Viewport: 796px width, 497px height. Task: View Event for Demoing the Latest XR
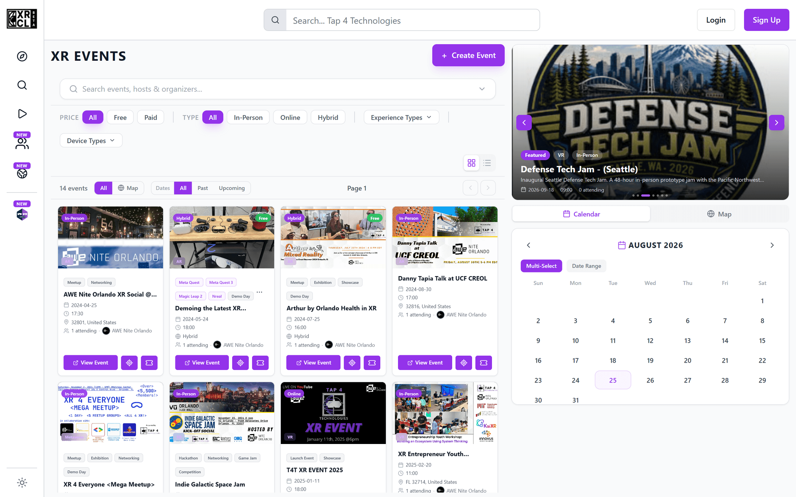[x=202, y=363]
